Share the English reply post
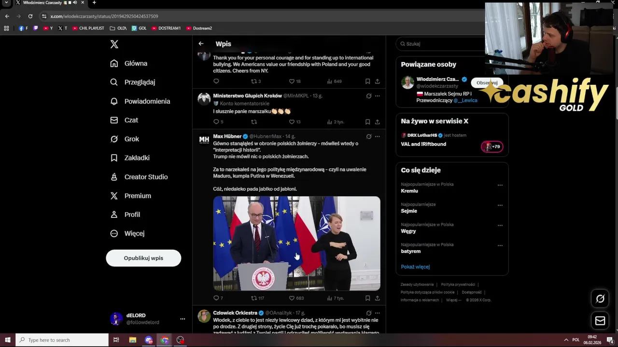 click(378, 81)
